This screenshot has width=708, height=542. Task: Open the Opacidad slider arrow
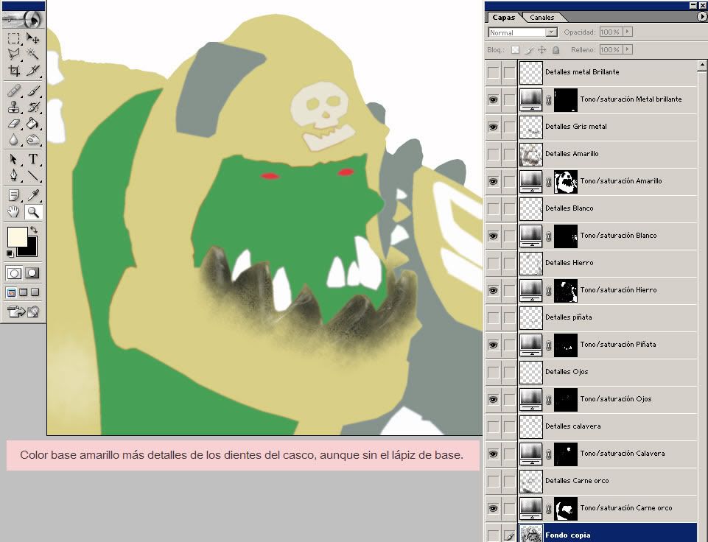click(628, 32)
